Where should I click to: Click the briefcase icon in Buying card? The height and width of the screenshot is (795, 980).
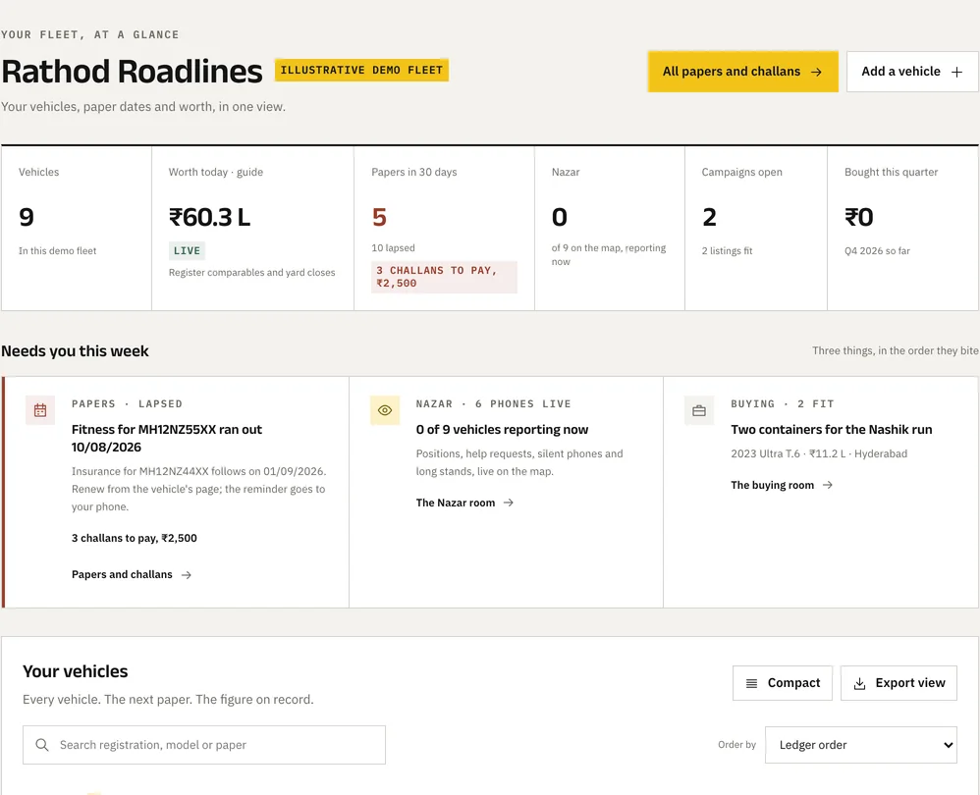pos(699,410)
